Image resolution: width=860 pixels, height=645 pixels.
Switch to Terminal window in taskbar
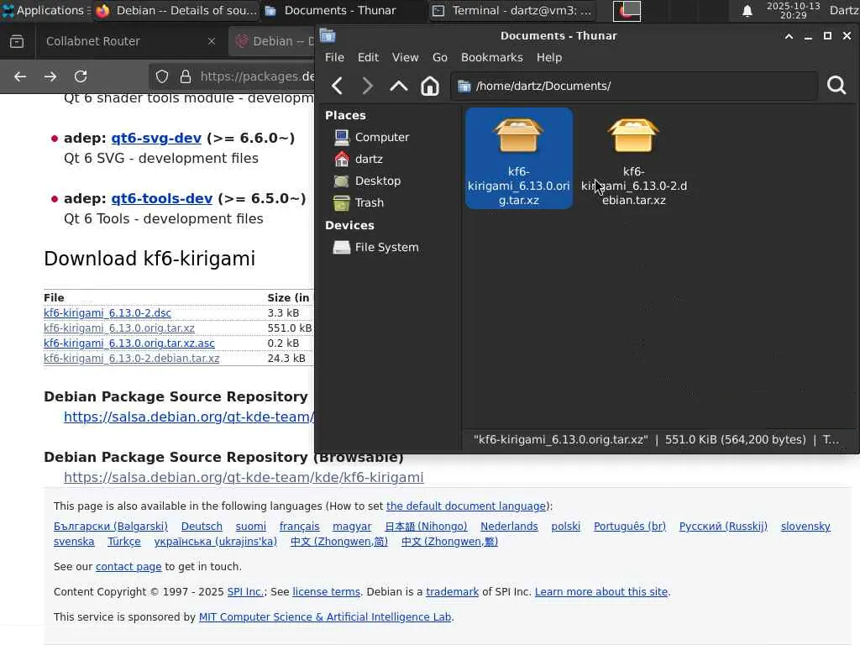pyautogui.click(x=511, y=10)
